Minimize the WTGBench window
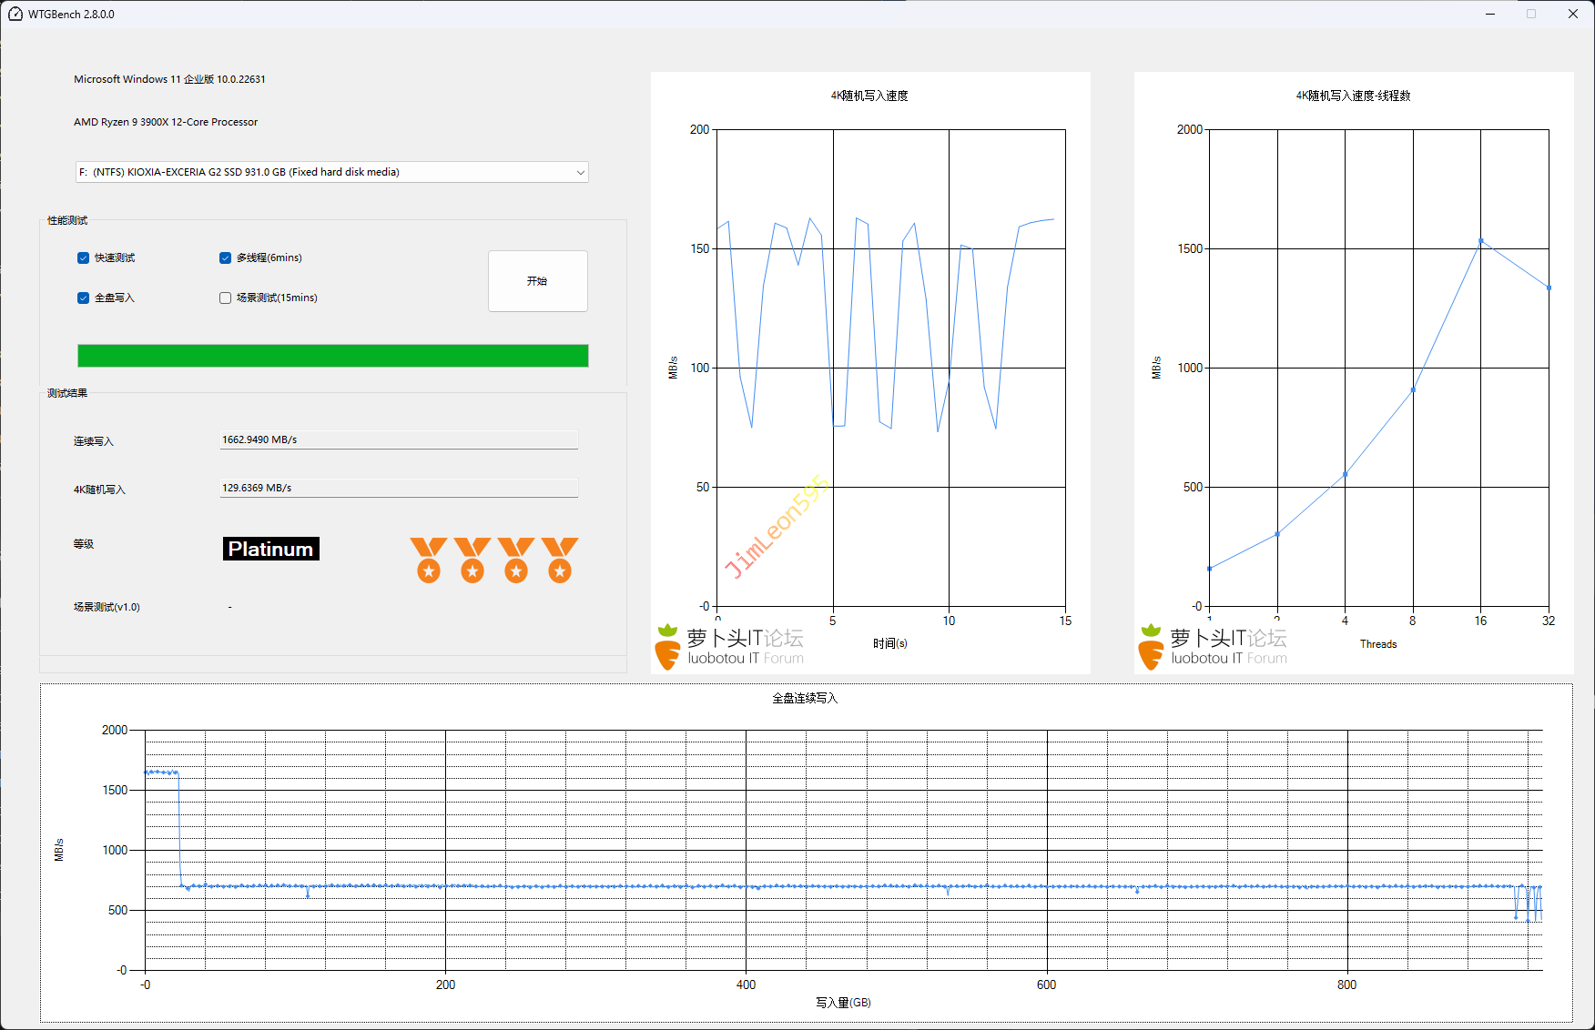This screenshot has width=1595, height=1030. click(x=1490, y=14)
